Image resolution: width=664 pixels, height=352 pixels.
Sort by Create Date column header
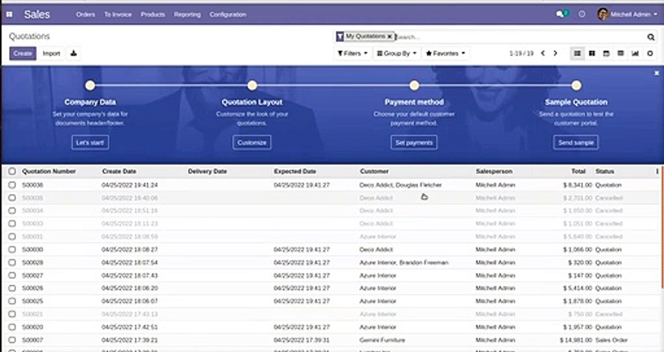coord(119,172)
